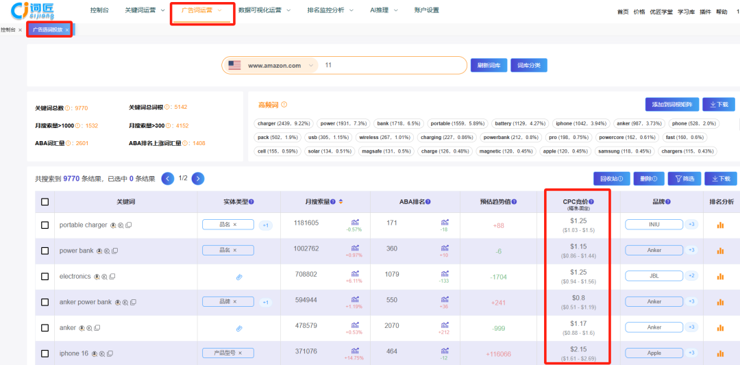Switch to the 控制台 page tab
This screenshot has height=365, width=740.
click(x=8, y=30)
